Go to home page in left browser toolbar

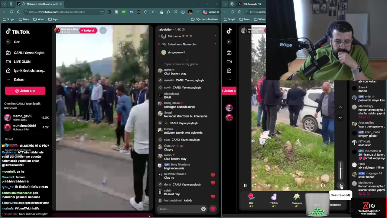click(x=19, y=12)
